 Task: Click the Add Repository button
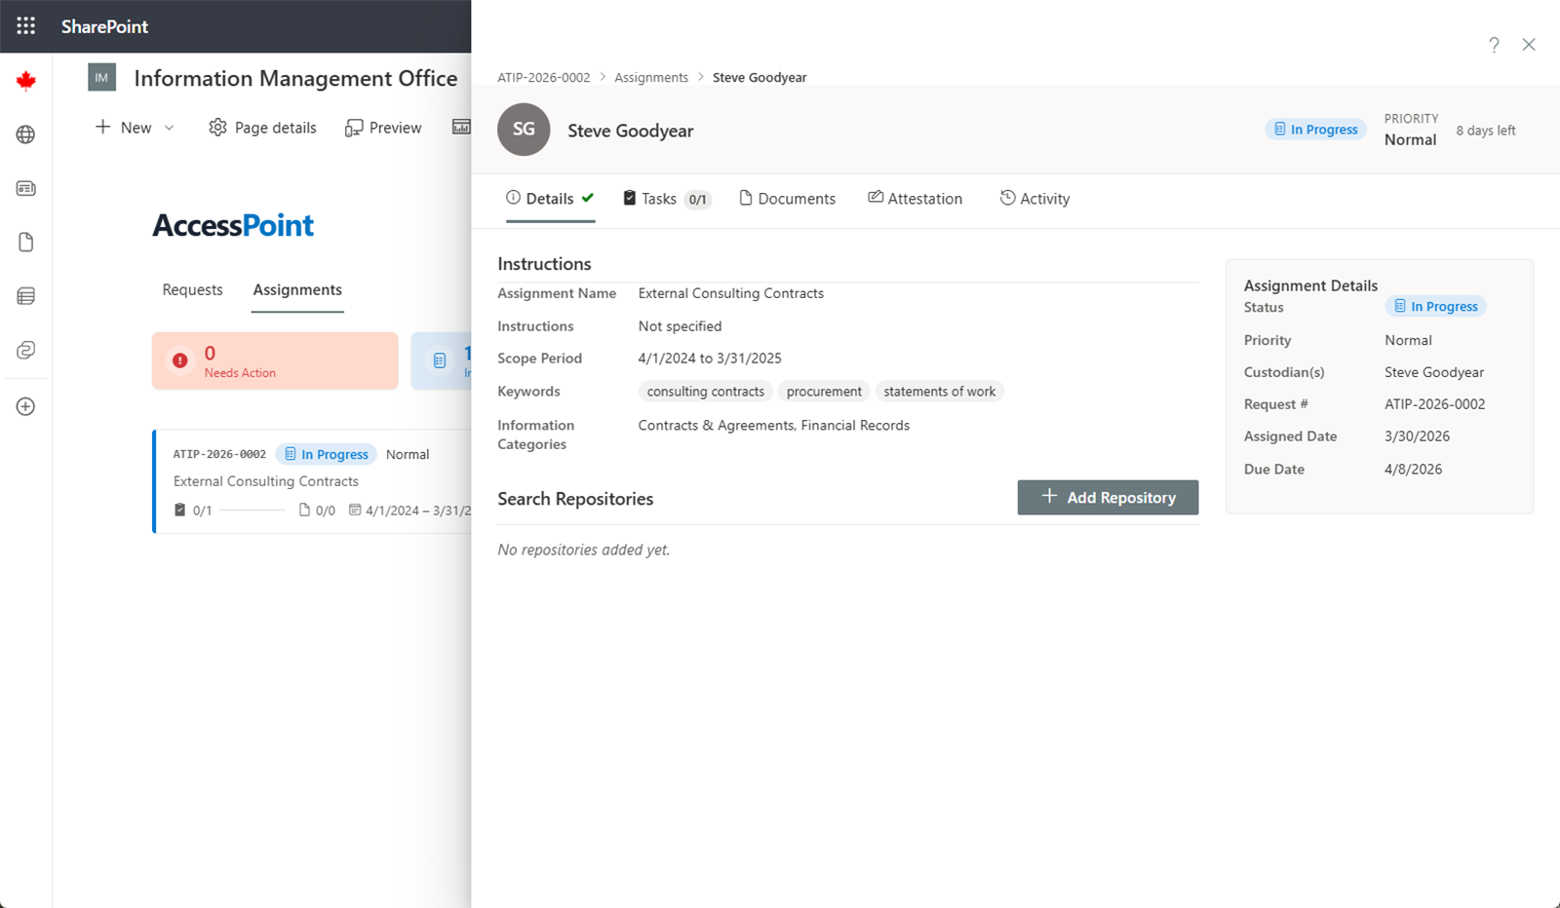tap(1108, 498)
